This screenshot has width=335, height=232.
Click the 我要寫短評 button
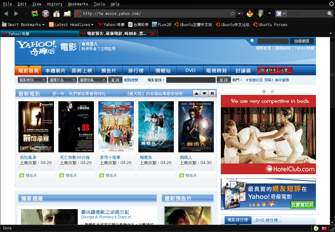302,205
